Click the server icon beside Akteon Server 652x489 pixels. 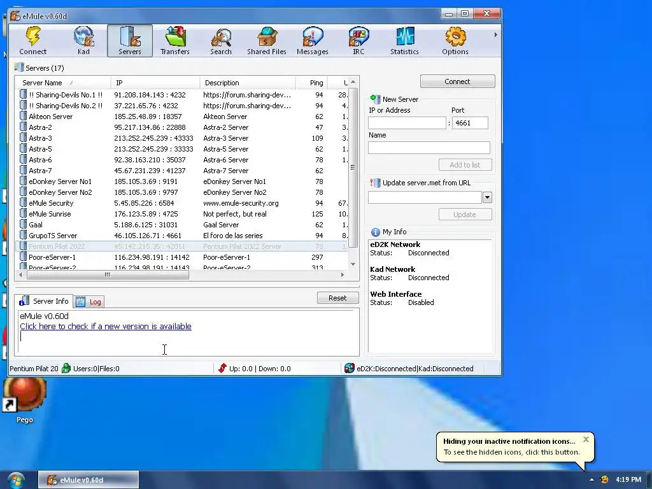pyautogui.click(x=24, y=117)
